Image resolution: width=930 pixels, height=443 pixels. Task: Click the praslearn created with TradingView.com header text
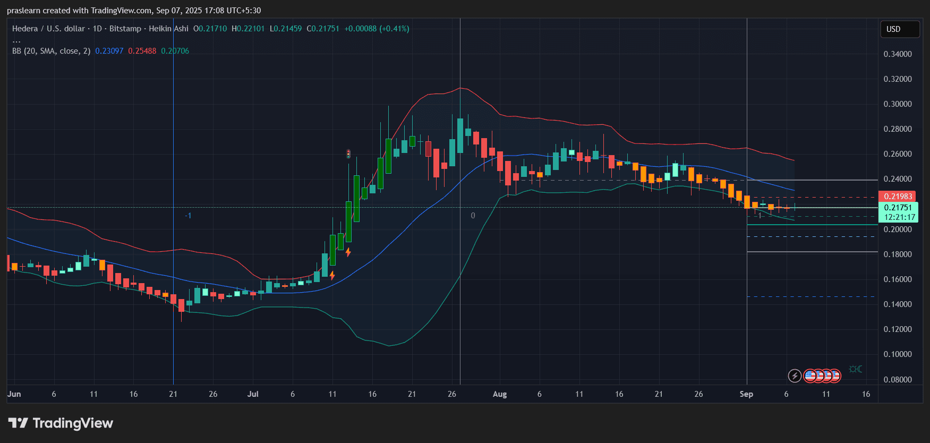(134, 11)
